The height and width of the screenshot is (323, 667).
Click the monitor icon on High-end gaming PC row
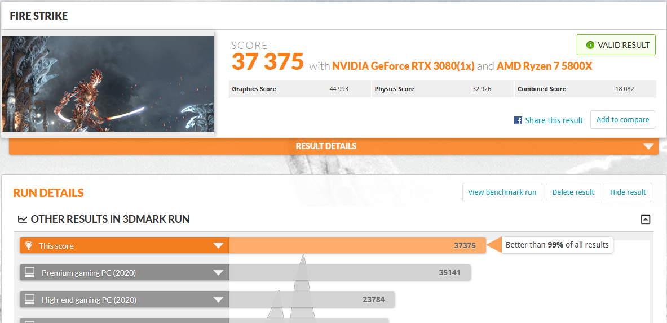coord(29,300)
